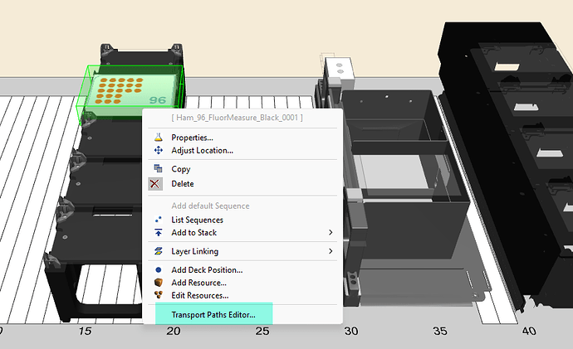573x349 pixels.
Task: Click the Add Resource icon
Action: (158, 283)
